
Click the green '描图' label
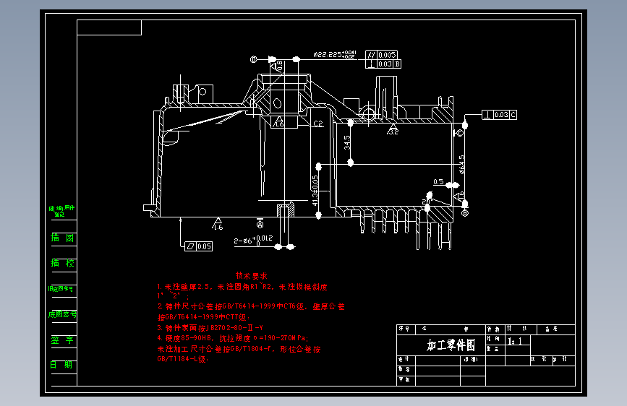[x=62, y=238]
